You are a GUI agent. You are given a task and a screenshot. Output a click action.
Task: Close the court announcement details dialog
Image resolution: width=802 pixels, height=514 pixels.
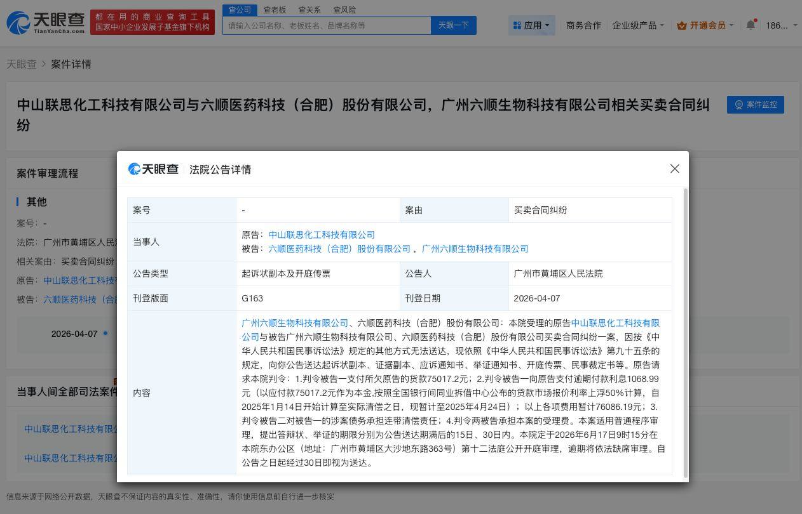tap(674, 169)
